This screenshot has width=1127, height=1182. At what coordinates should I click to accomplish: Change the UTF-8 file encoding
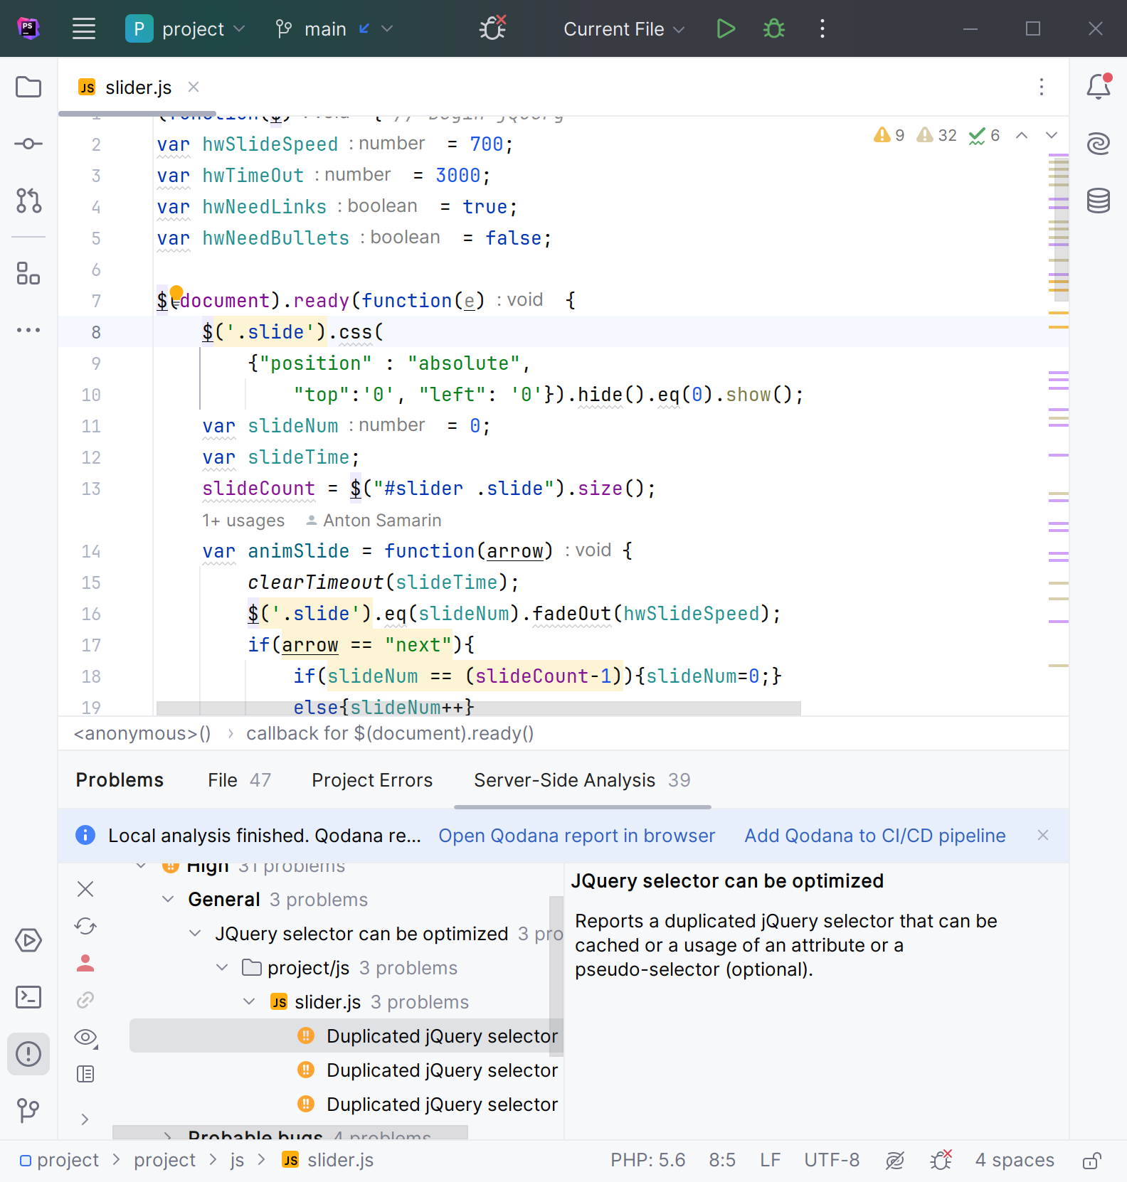tap(832, 1160)
